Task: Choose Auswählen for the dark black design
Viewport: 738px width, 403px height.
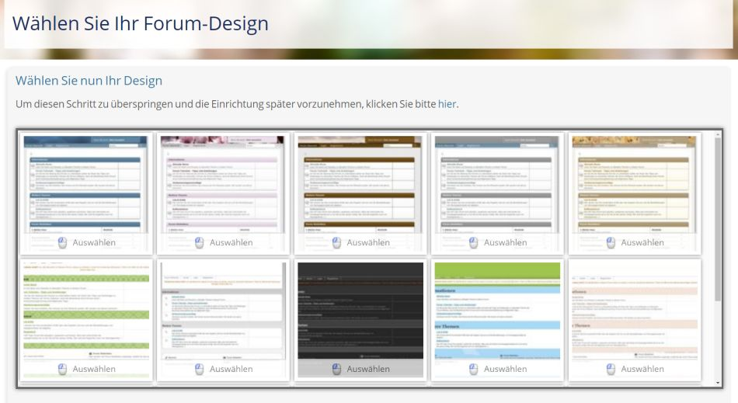Action: (x=368, y=369)
